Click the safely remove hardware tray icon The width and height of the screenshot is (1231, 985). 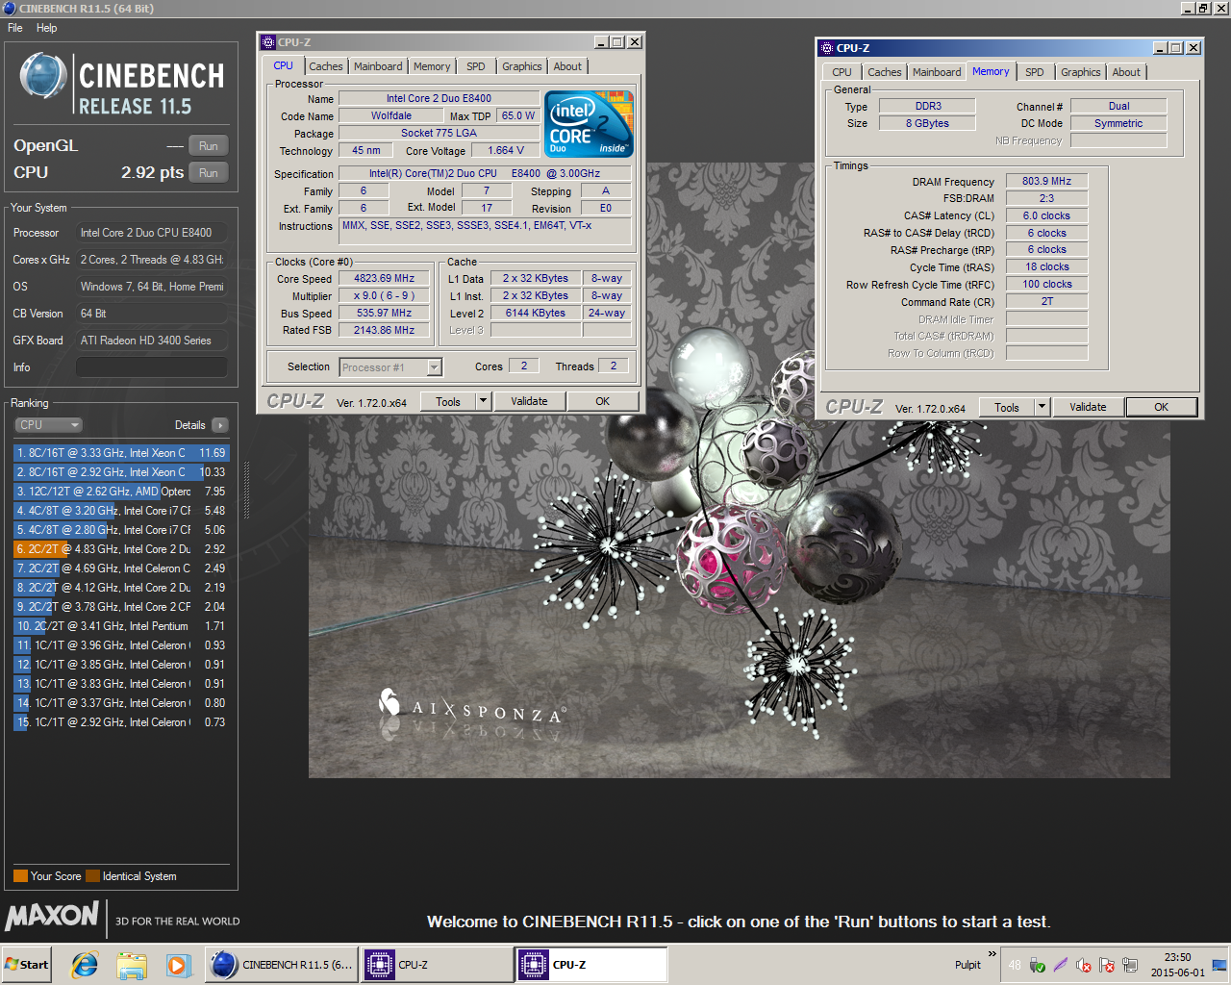pyautogui.click(x=1038, y=965)
